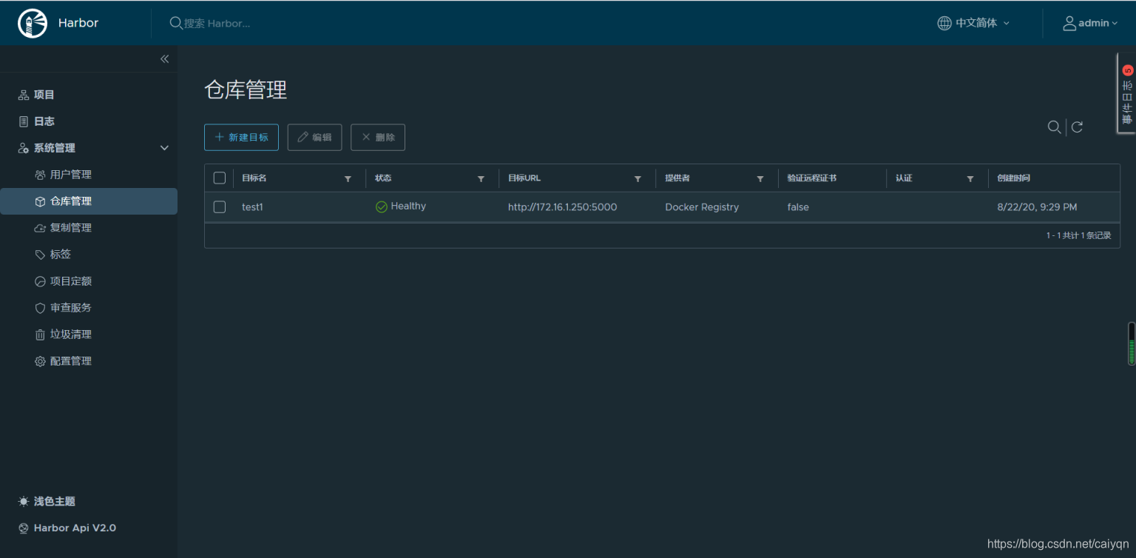Click the 删除 button
The height and width of the screenshot is (558, 1136).
coord(378,138)
